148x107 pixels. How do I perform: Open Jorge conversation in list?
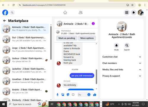pyautogui.click(x=25, y=49)
